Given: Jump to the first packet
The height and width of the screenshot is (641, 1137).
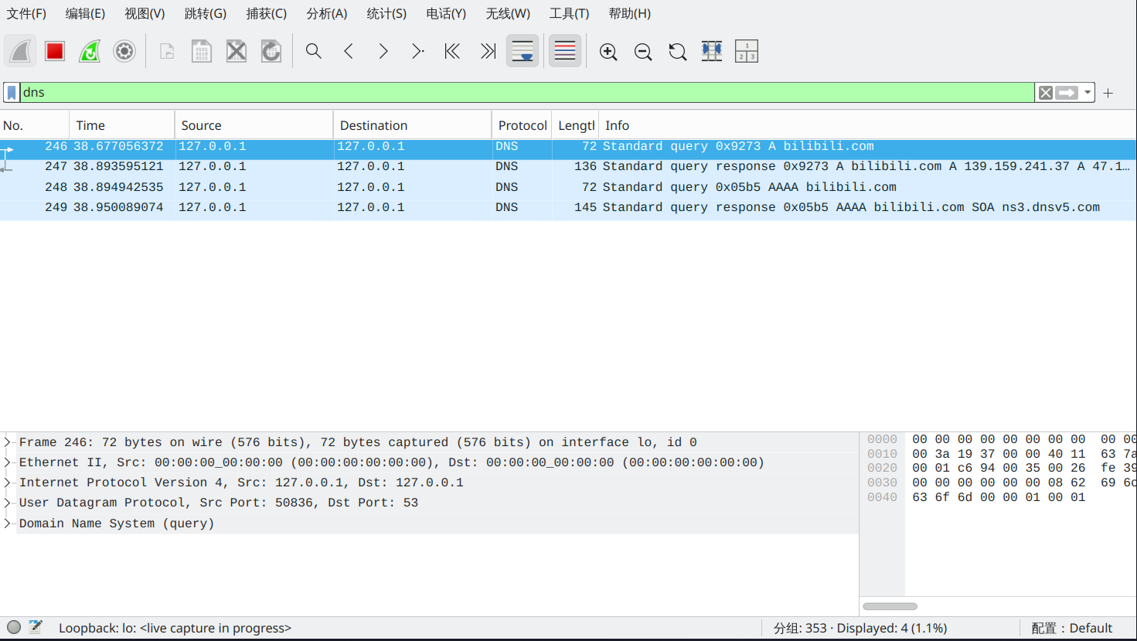Looking at the screenshot, I should pyautogui.click(x=452, y=52).
